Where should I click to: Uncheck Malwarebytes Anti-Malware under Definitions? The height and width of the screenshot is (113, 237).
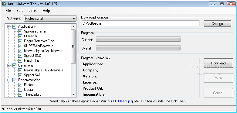(x=20, y=70)
